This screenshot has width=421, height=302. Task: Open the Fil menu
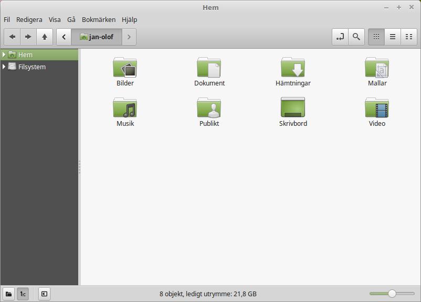(x=7, y=20)
